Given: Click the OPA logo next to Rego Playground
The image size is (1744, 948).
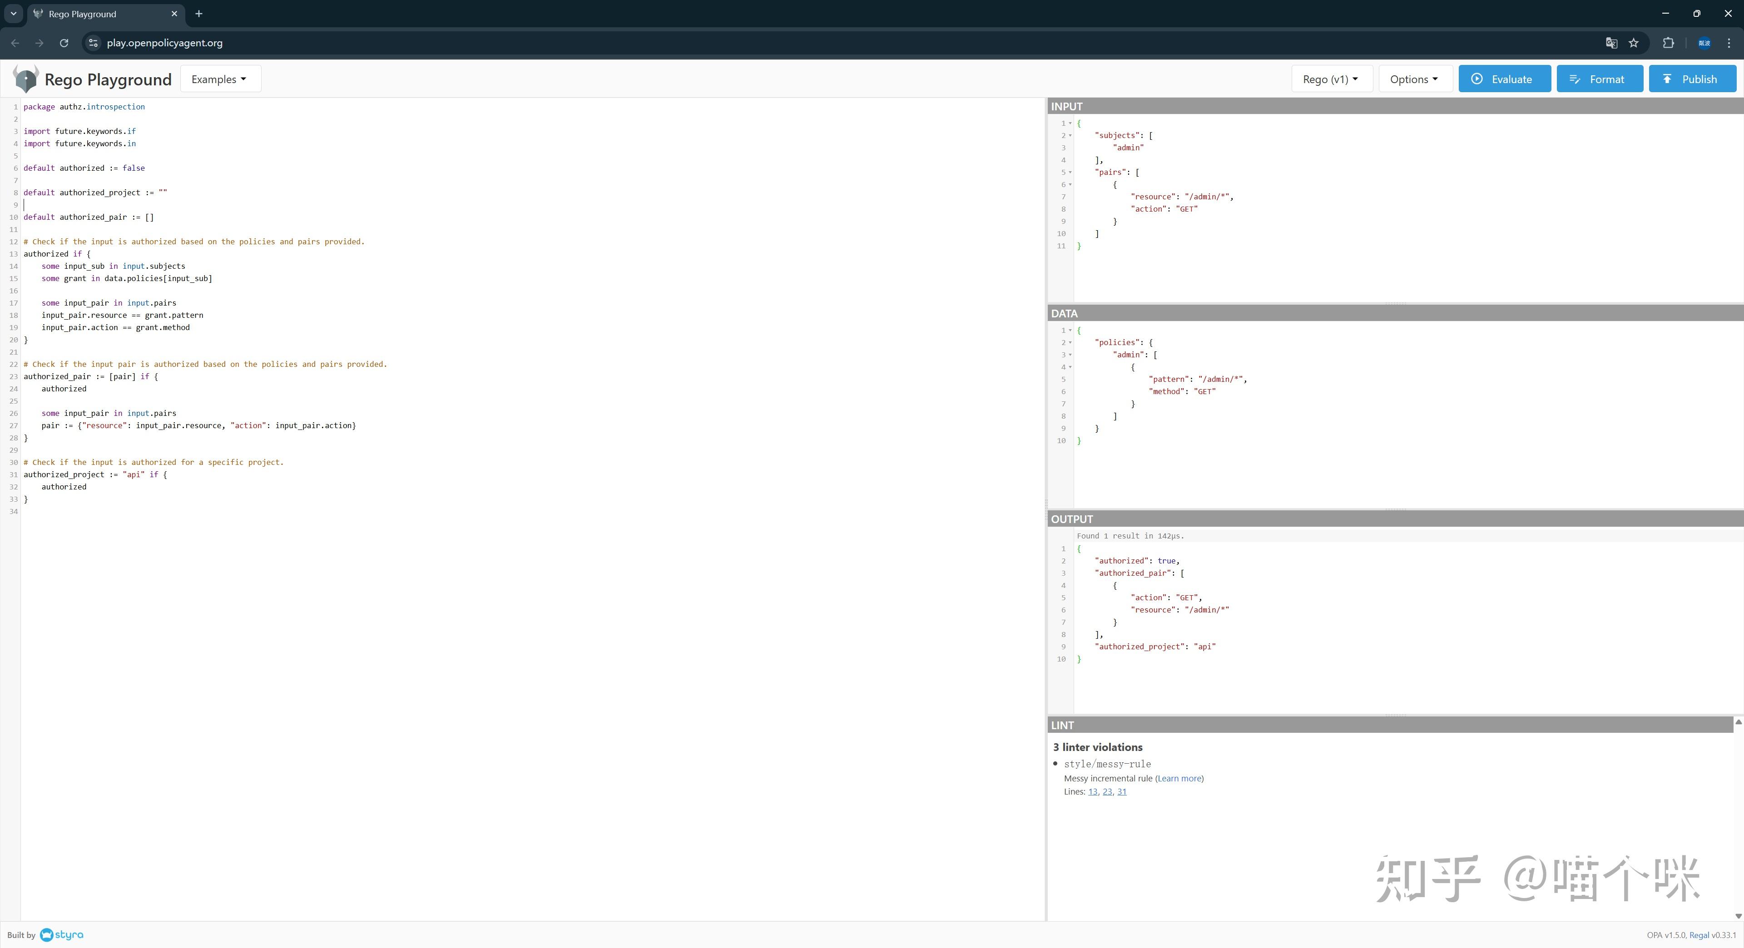Looking at the screenshot, I should click(x=26, y=79).
